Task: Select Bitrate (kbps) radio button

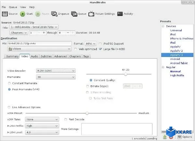Action: tap(87, 86)
